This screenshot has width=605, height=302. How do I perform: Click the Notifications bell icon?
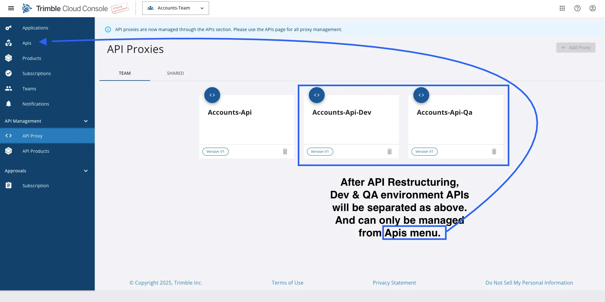(9, 104)
